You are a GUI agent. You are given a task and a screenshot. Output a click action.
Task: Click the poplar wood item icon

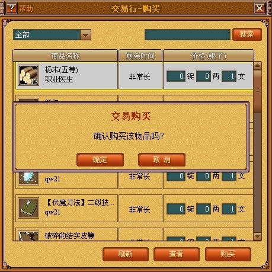28,75
